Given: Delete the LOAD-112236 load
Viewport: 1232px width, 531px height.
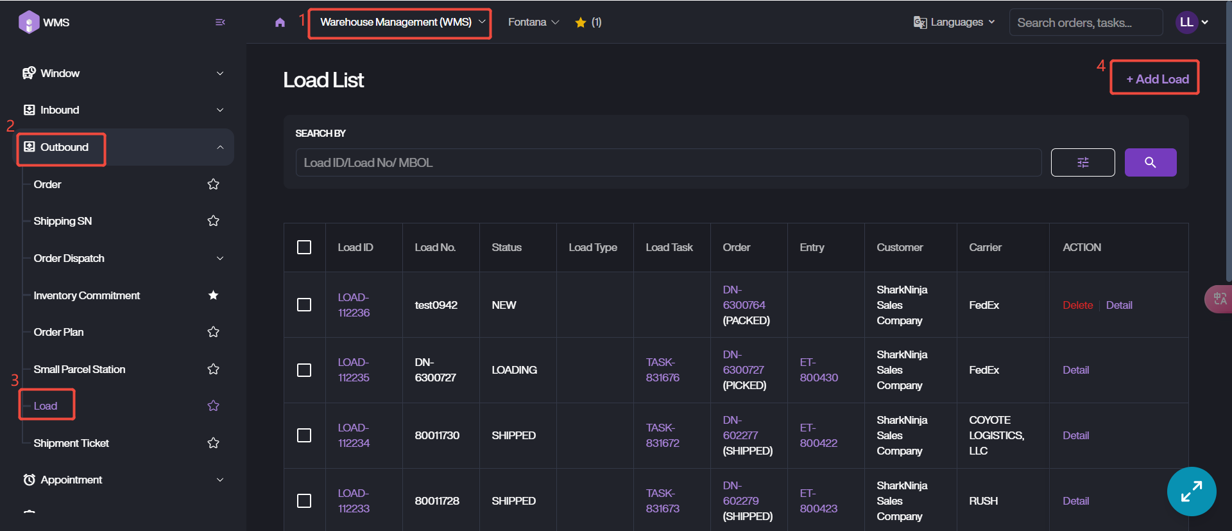Looking at the screenshot, I should 1077,305.
